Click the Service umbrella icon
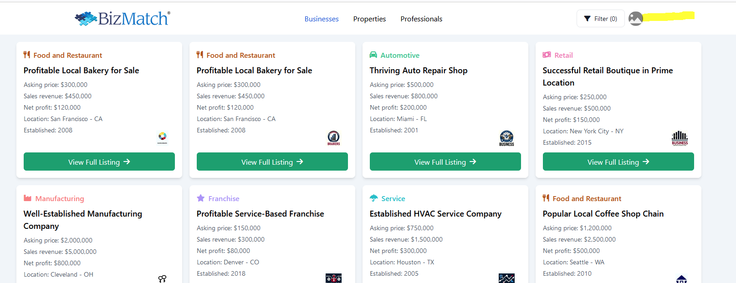Screen dimensions: 736x283 [373, 198]
